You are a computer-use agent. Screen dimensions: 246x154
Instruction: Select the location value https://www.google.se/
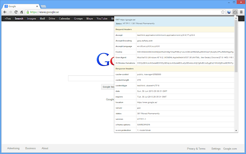147,102
